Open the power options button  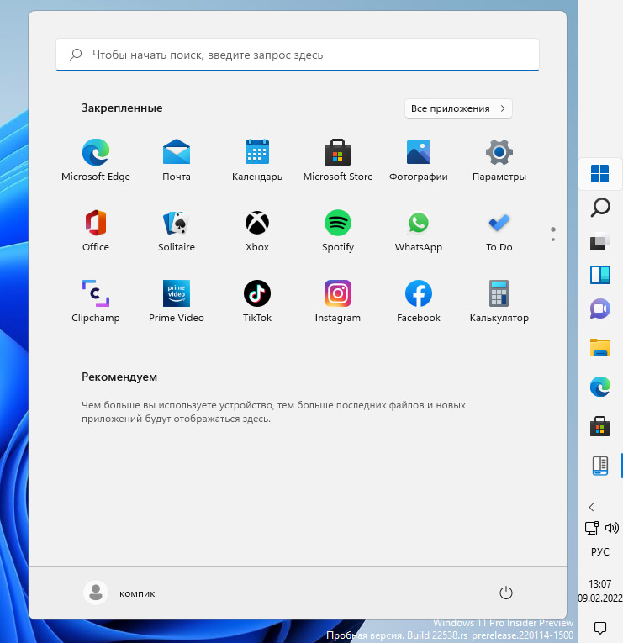(x=505, y=593)
